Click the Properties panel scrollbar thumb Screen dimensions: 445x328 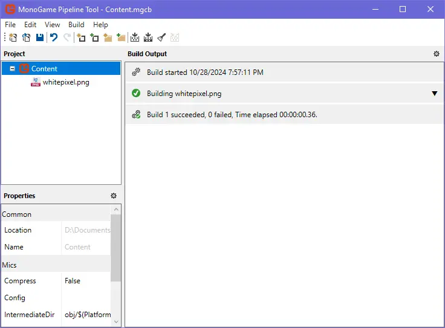[116, 248]
